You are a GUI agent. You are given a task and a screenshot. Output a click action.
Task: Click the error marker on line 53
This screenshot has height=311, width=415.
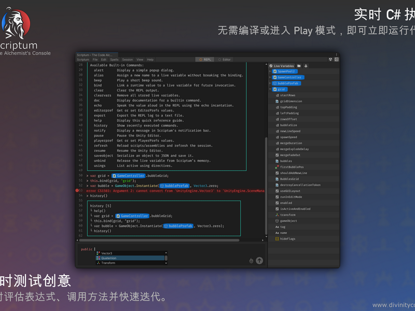(77, 190)
